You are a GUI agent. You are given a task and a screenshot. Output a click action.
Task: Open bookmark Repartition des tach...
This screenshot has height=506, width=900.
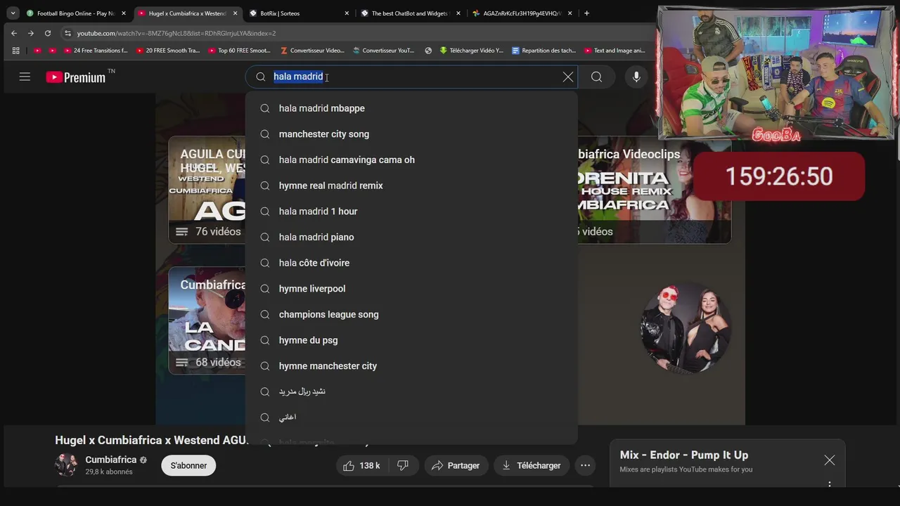pyautogui.click(x=544, y=51)
